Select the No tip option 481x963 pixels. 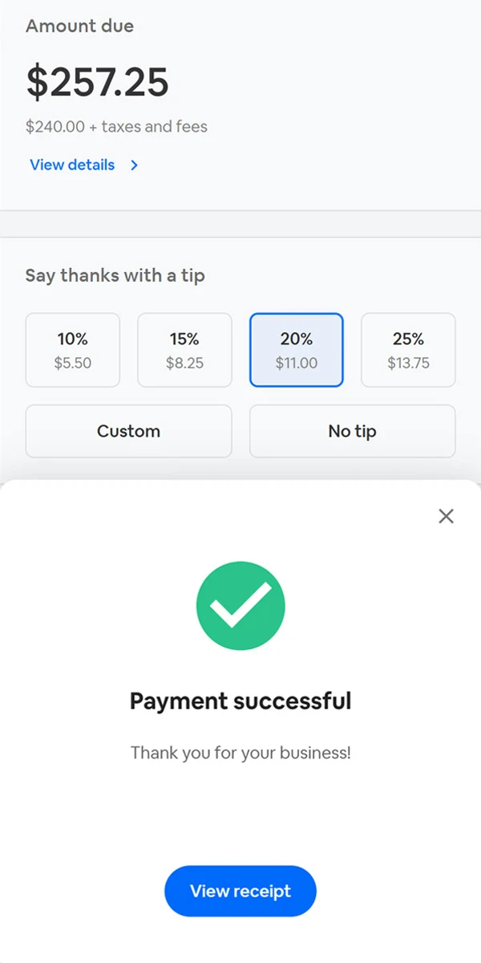pyautogui.click(x=352, y=431)
